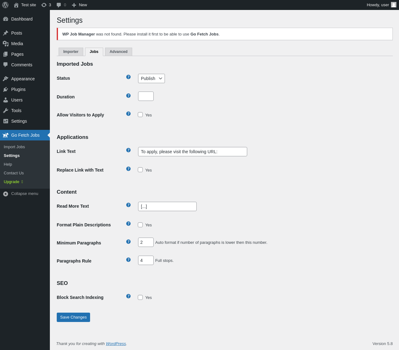Click help icon next to Paragraphs Rule

coord(128,260)
